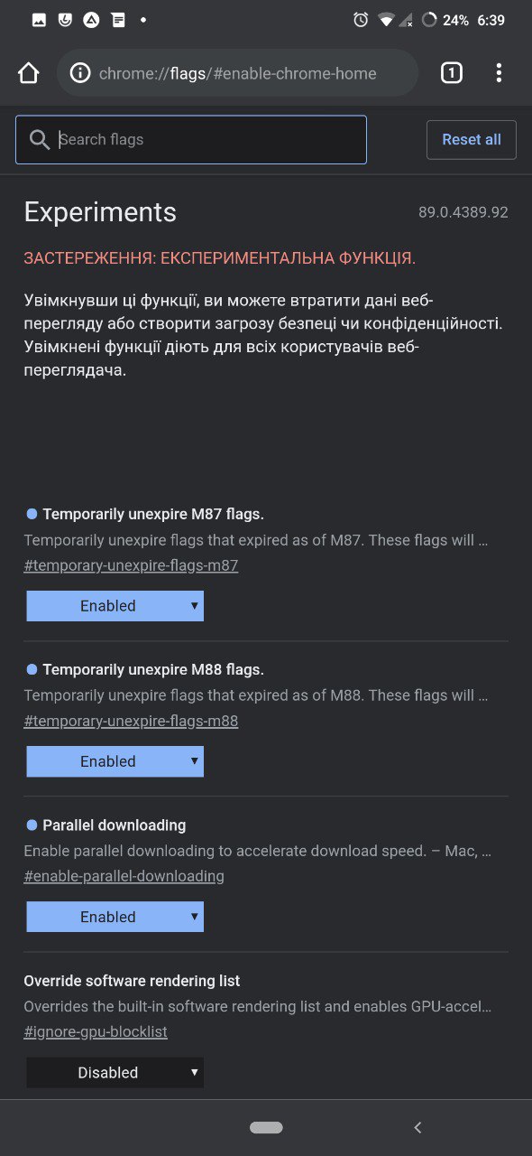Image resolution: width=532 pixels, height=1156 pixels.
Task: Open the Enabled dropdown for unexpire M88 flags
Action: click(x=115, y=761)
